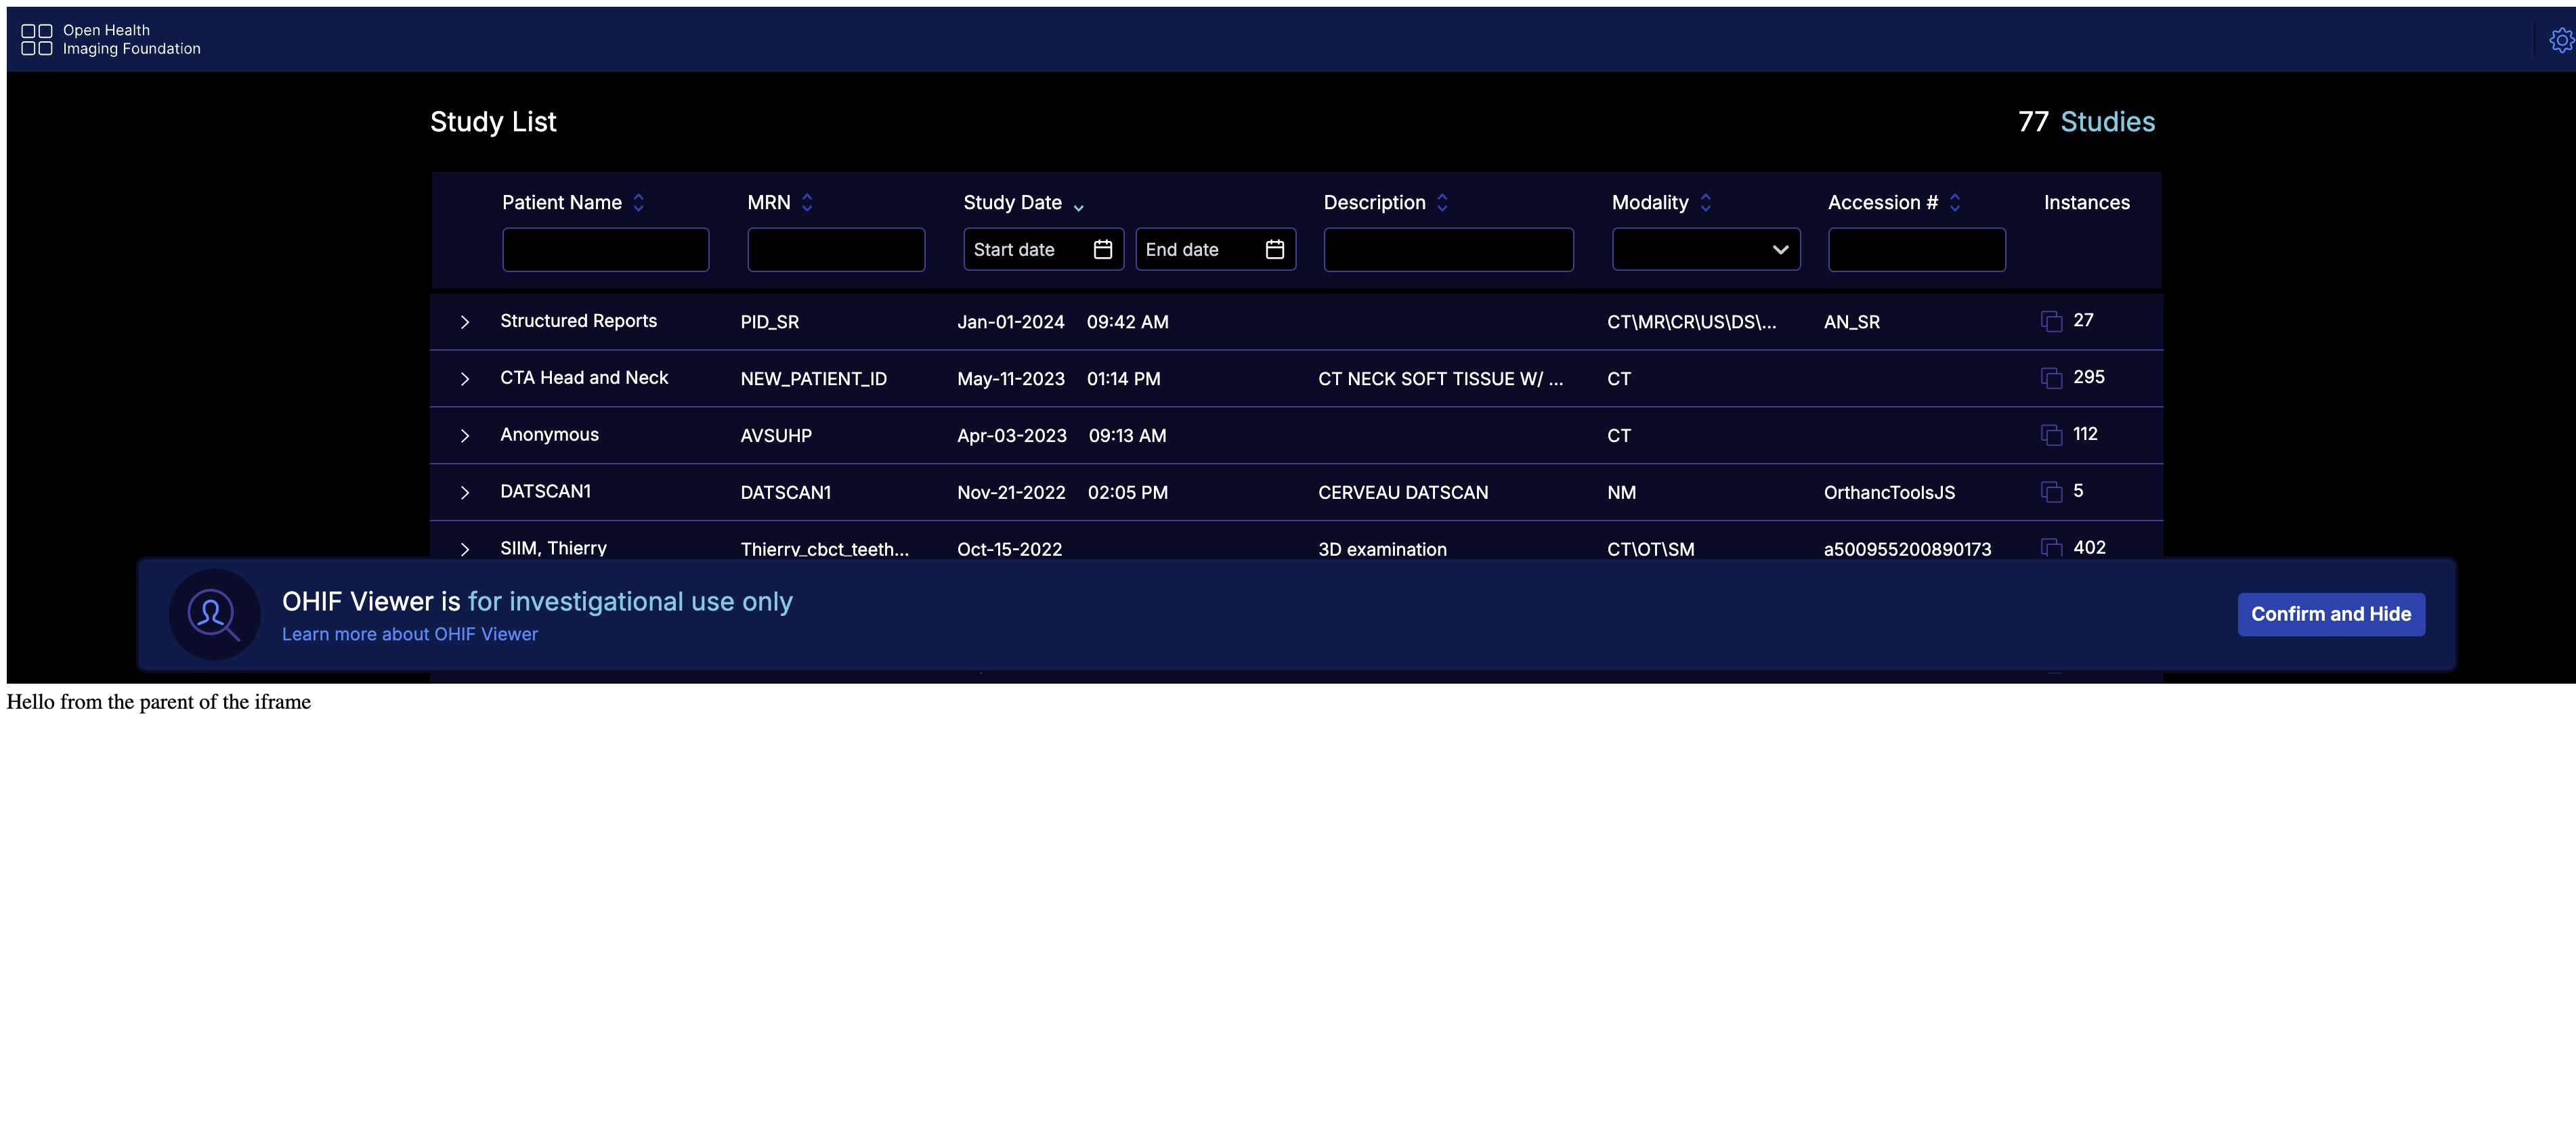Click instances icon for CTA Head and Neck
2576x1125 pixels.
coord(2051,378)
